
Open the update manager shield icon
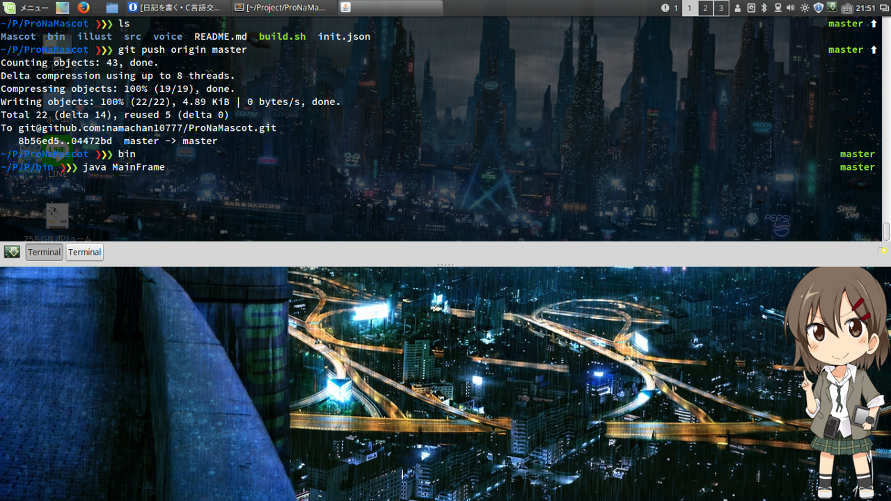pos(819,8)
